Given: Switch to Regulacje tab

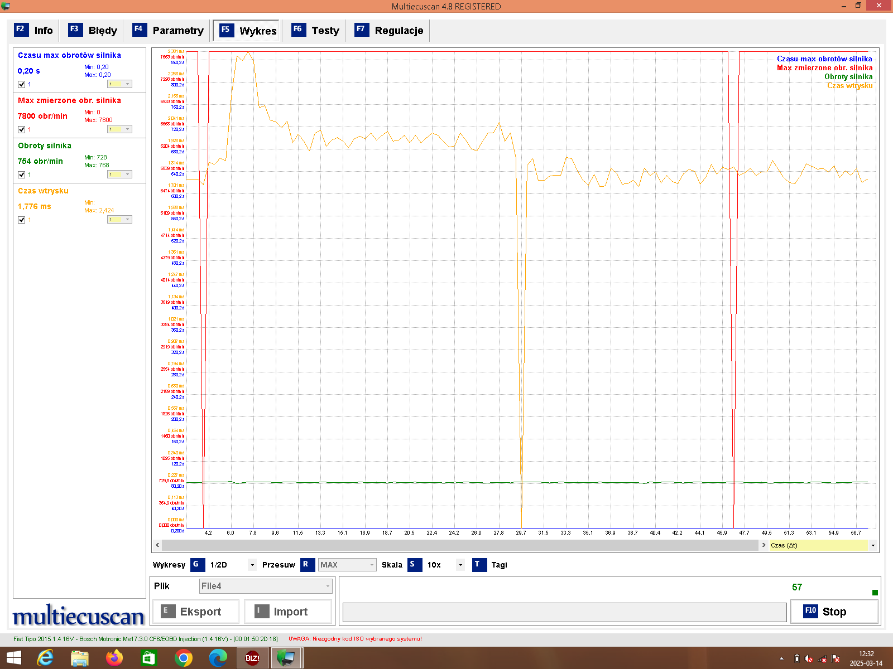Looking at the screenshot, I should pos(389,30).
